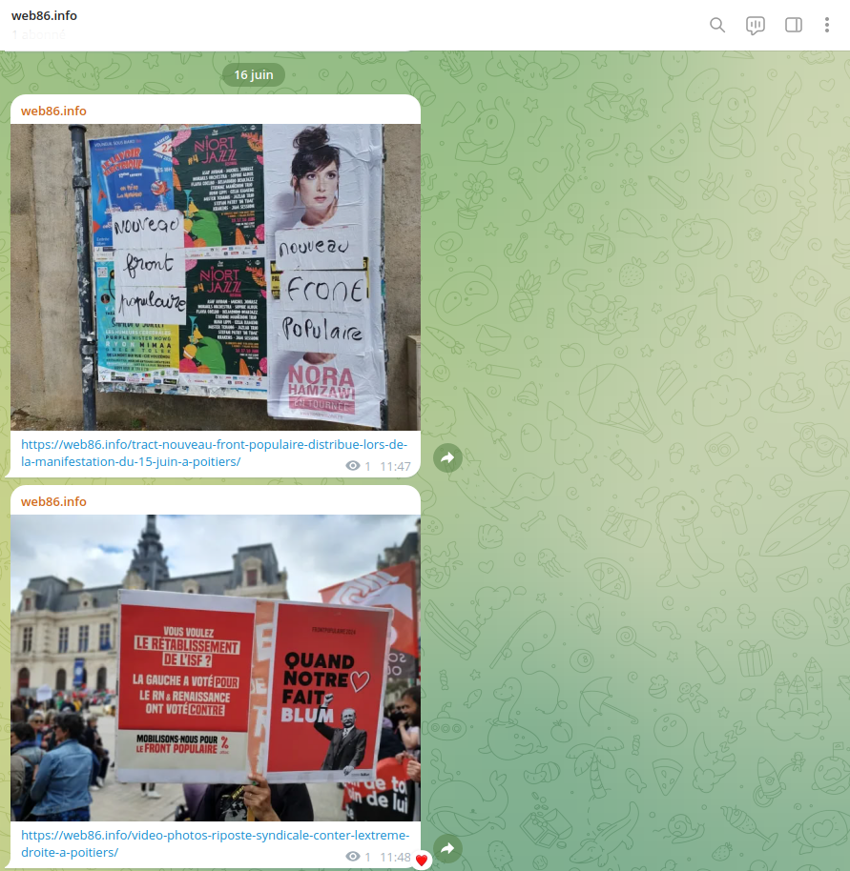The width and height of the screenshot is (850, 871).
Task: Open the Nouveau Front Populaire posters photo
Action: 216,276
